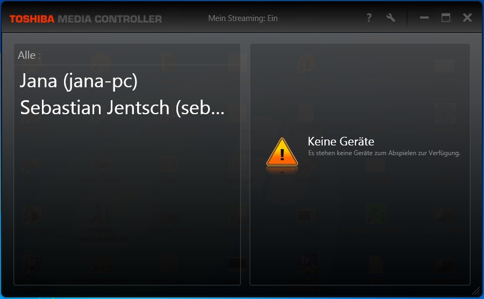484x299 pixels.
Task: Minimize the Media Controller window
Action: [424, 18]
